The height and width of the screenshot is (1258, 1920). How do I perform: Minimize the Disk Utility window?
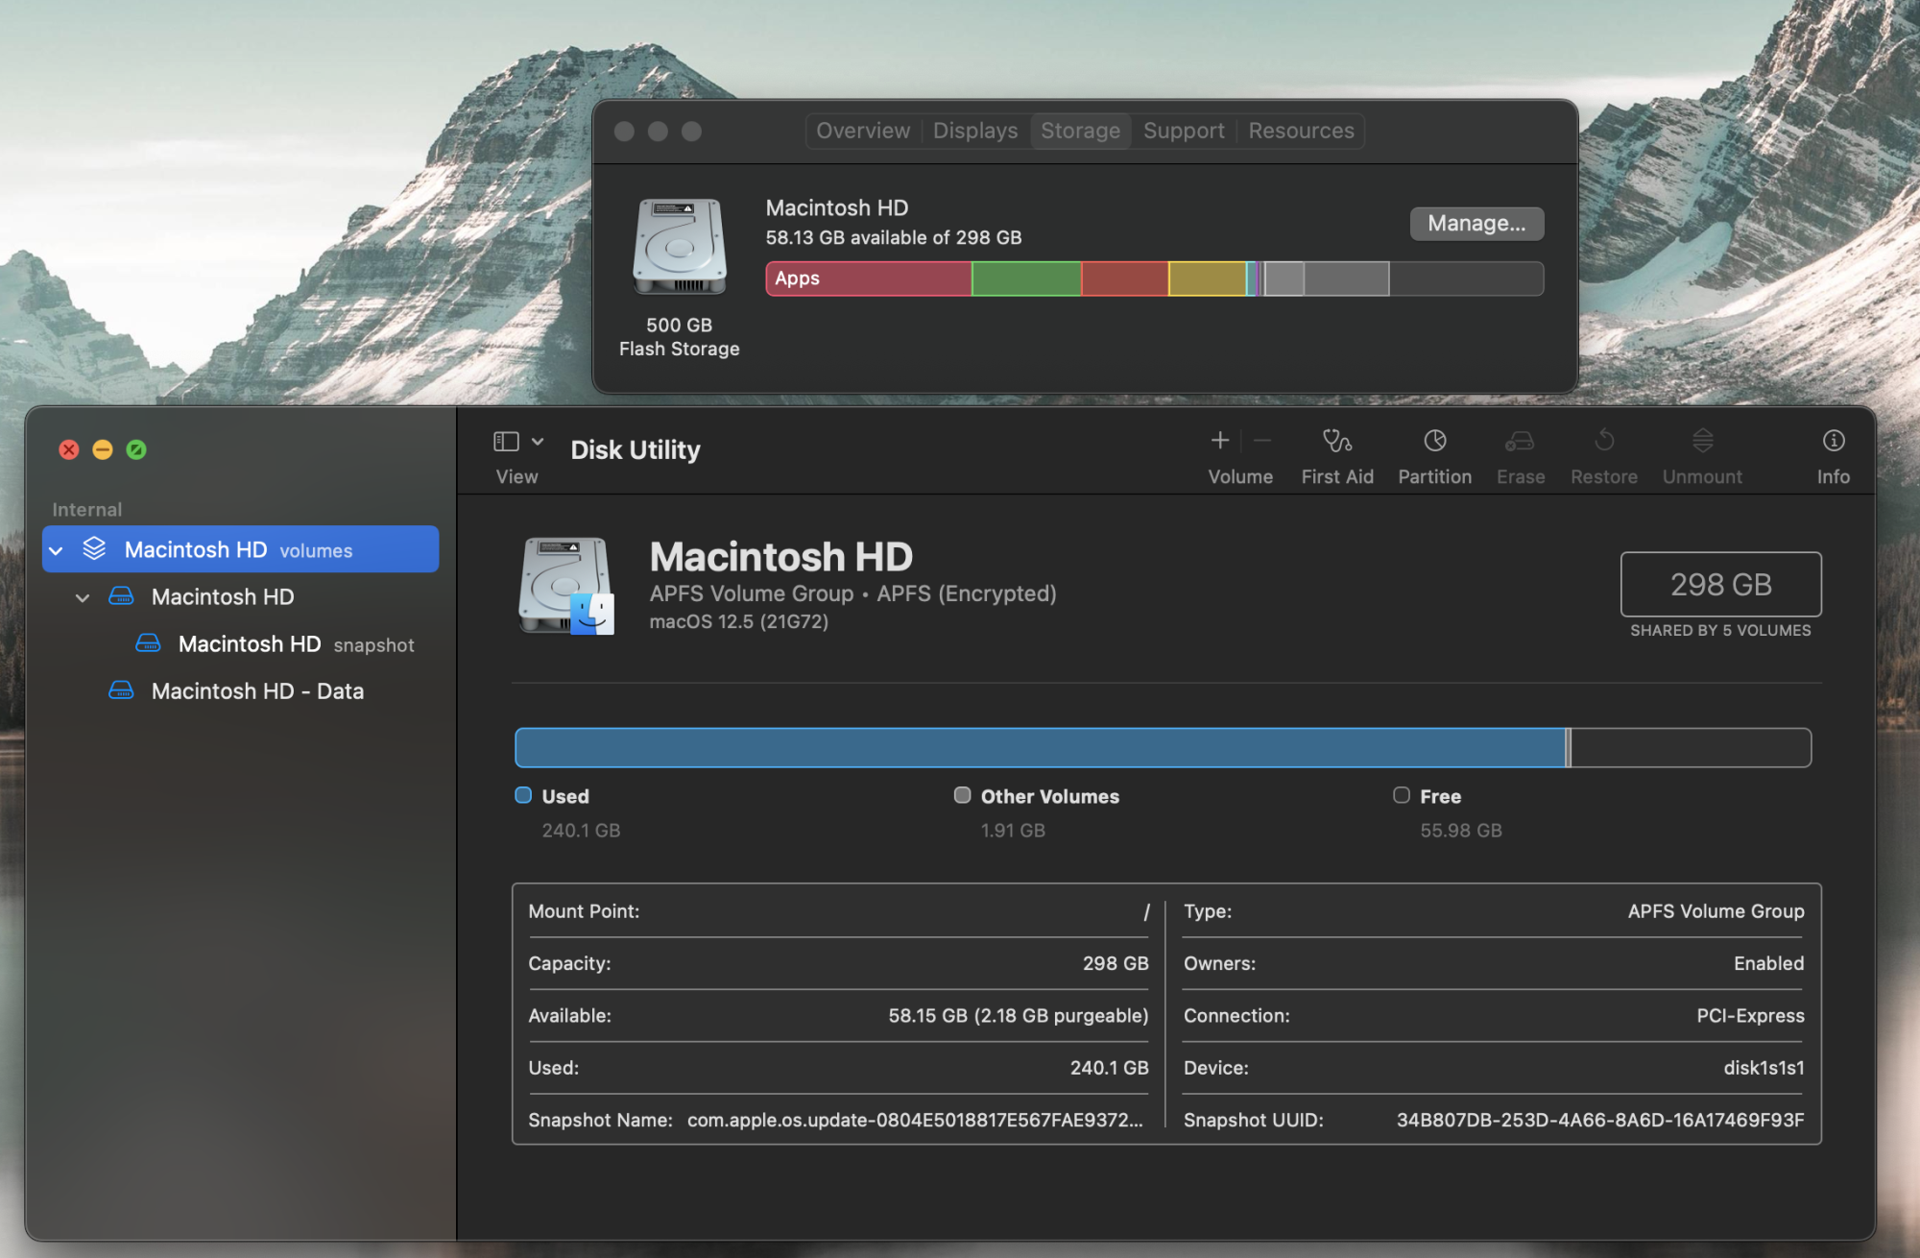[103, 449]
